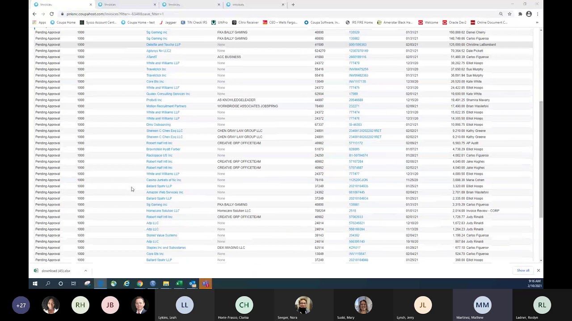Select participant avatar MM Martinez, Mathew

(482, 305)
